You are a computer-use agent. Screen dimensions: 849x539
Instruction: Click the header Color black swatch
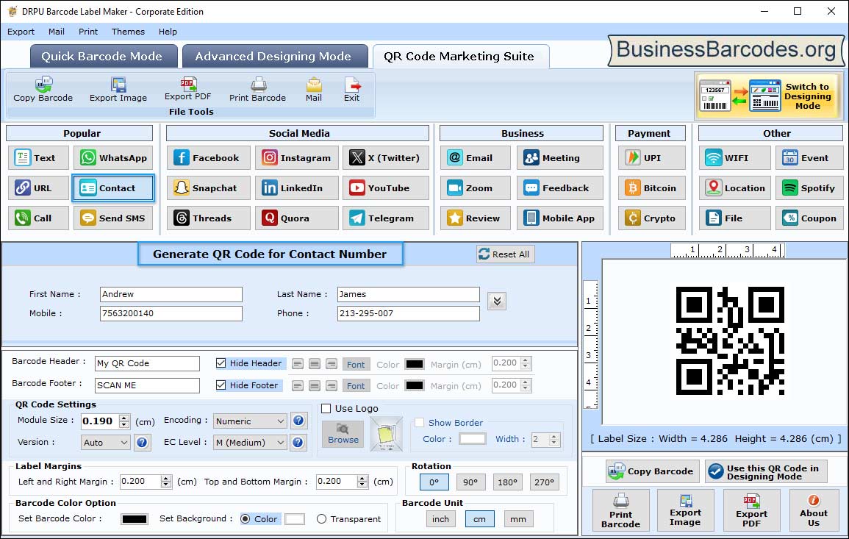point(415,364)
